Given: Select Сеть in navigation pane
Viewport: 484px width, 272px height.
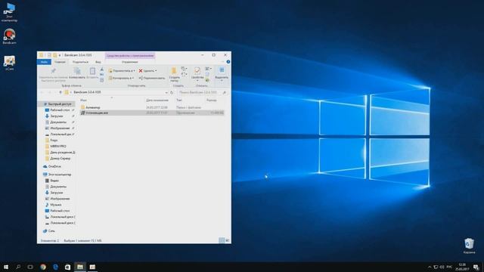Looking at the screenshot, I should click(x=51, y=231).
